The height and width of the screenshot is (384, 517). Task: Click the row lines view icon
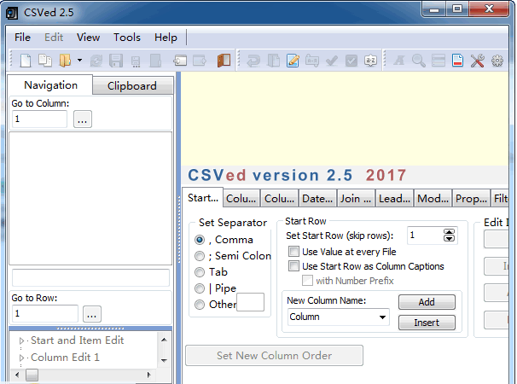point(439,61)
